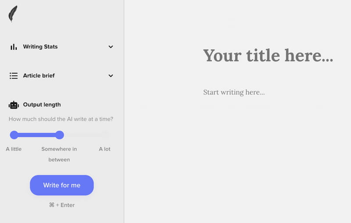Click the feather quill logo

(13, 14)
